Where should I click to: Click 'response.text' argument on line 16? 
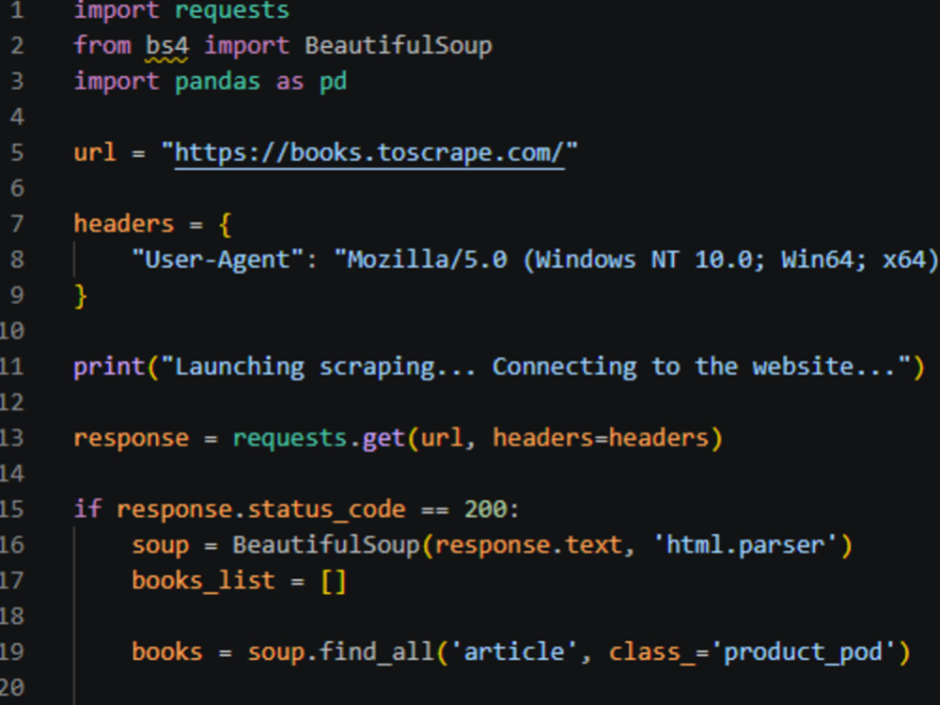[x=528, y=545]
